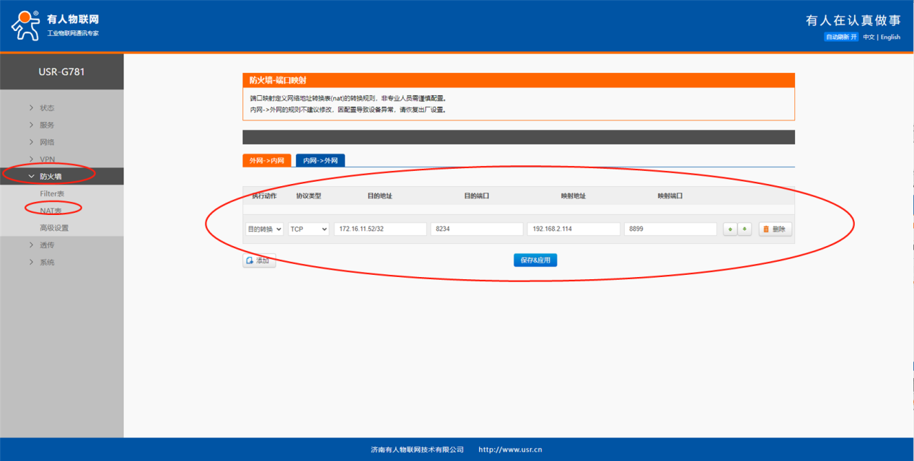Toggle the 自动刷新 auto-refresh switch

click(x=841, y=37)
